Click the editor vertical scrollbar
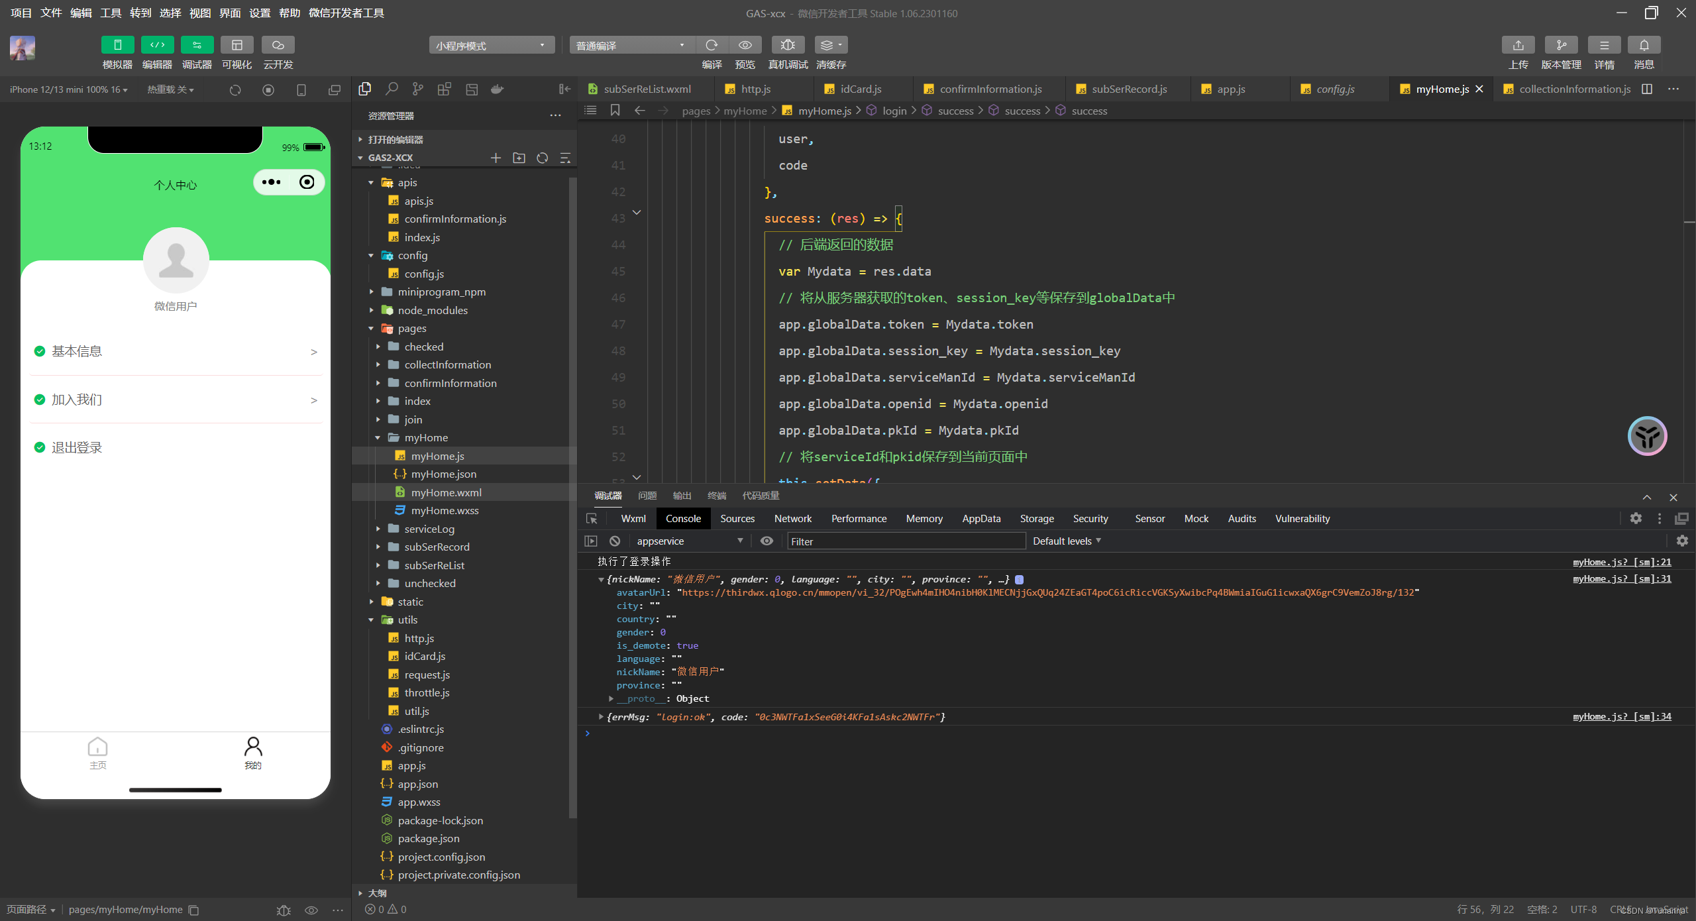Viewport: 1696px width, 921px height. click(1689, 172)
